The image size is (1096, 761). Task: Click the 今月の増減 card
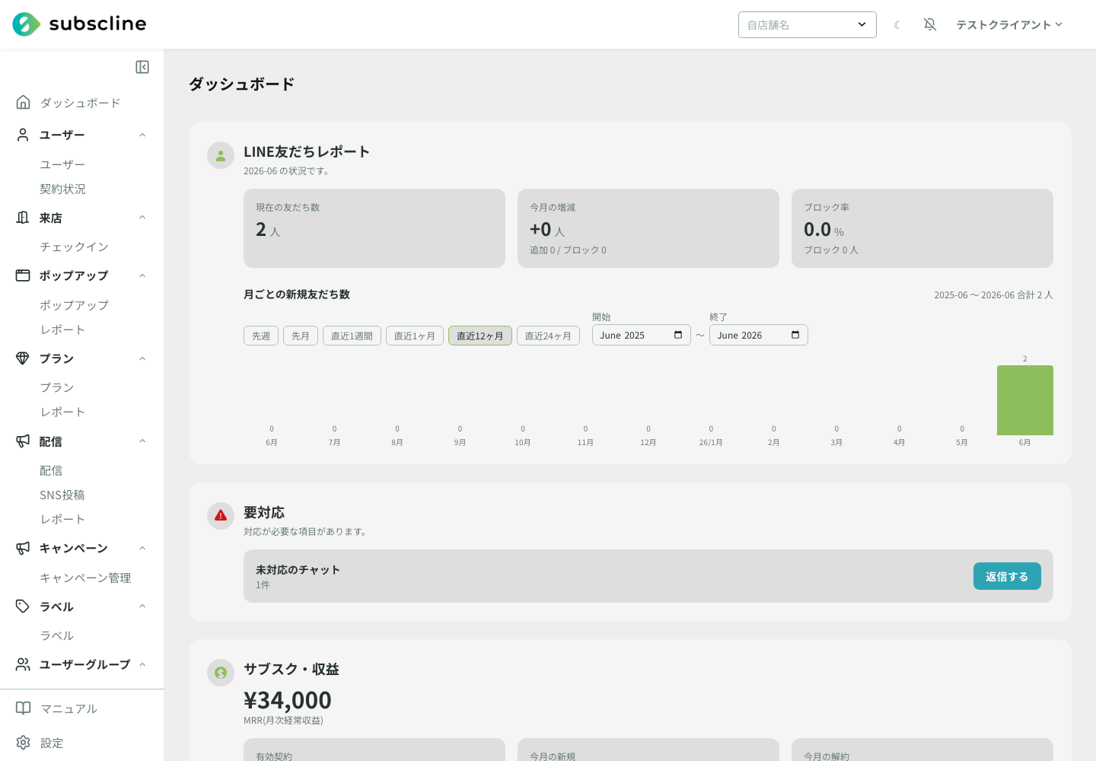point(648,228)
